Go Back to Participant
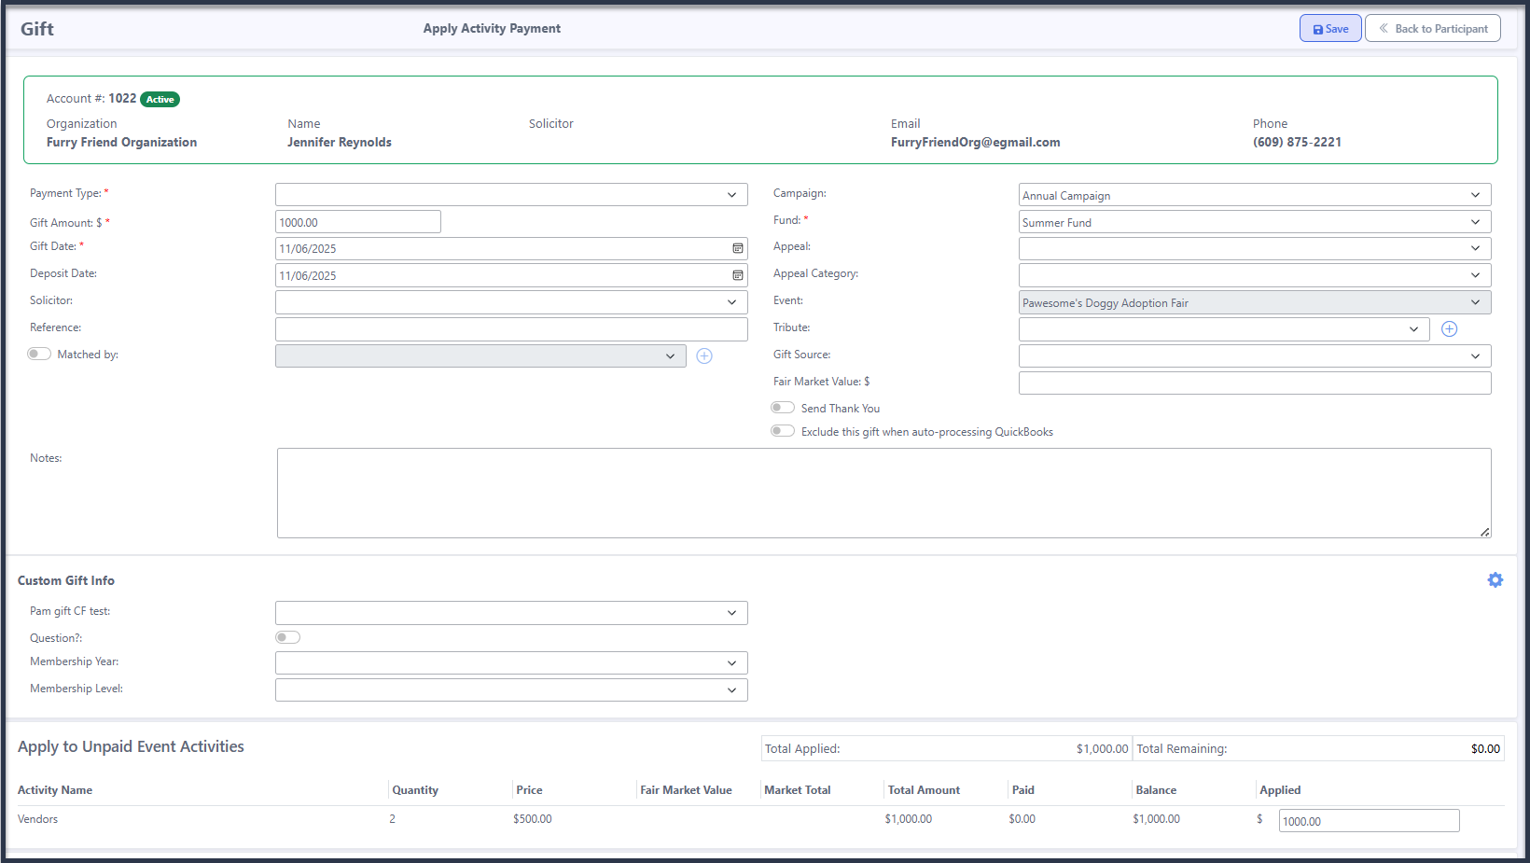 point(1432,29)
